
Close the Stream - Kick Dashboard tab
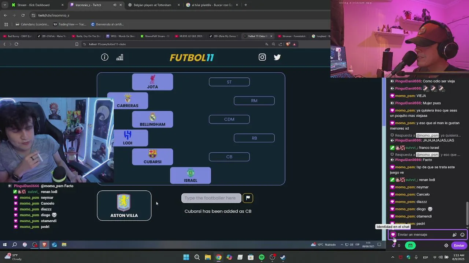click(x=62, y=5)
